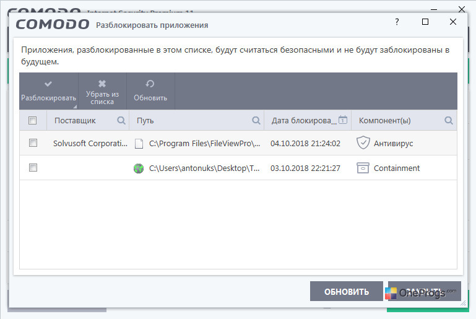Viewport: 476px width, 319px height.
Task: Select Solvusoft Corporati... vendor cell
Action: [x=90, y=144]
